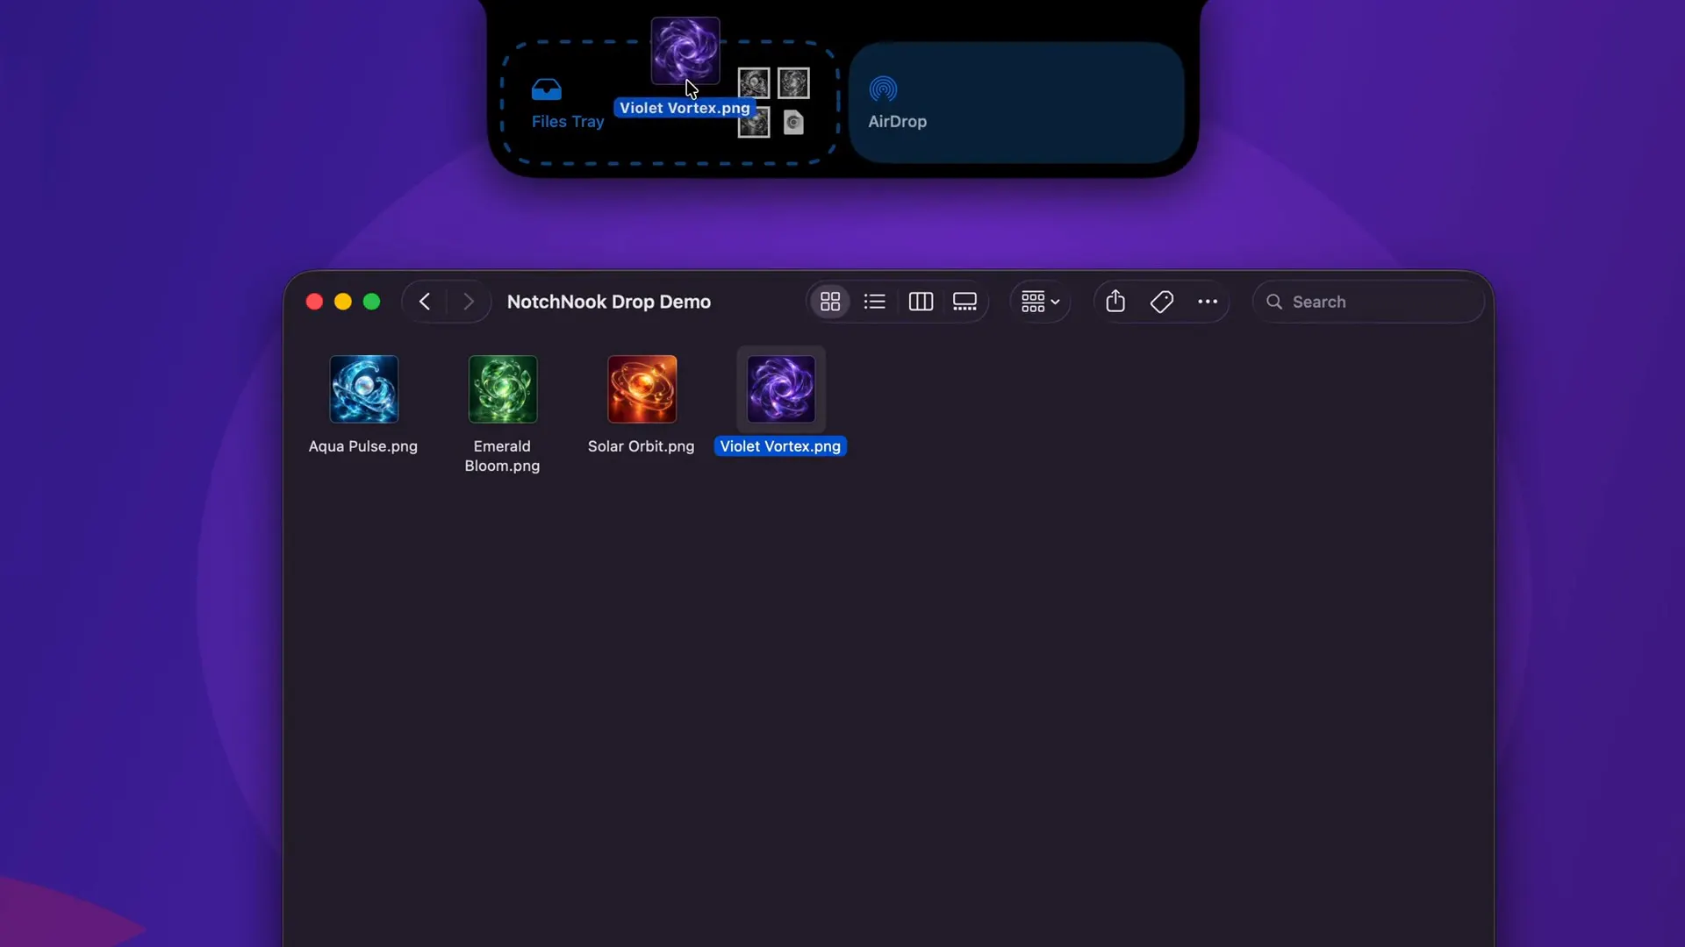Click the Search field in Finder
Viewport: 1685px width, 947px height.
[x=1367, y=302]
